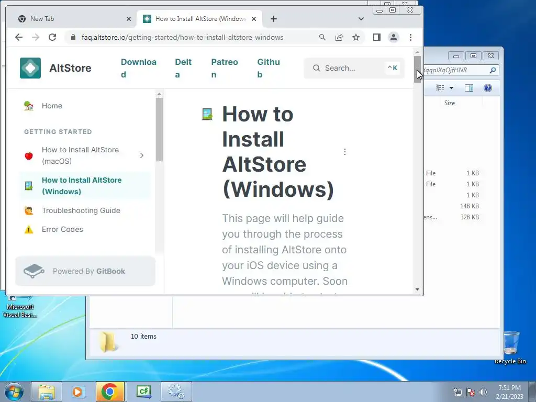Open Explorer help question mark icon
The height and width of the screenshot is (402, 536).
(488, 88)
